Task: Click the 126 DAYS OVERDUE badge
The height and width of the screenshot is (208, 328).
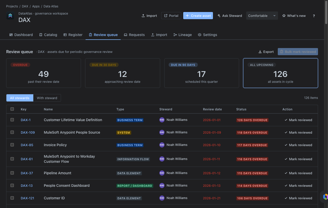Action: click(252, 120)
